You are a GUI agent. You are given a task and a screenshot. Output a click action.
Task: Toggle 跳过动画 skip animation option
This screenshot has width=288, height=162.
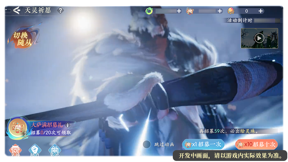(147, 144)
